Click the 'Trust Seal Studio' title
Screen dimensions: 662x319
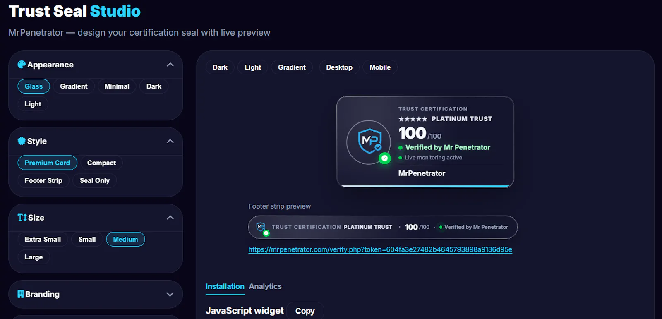[x=74, y=11]
